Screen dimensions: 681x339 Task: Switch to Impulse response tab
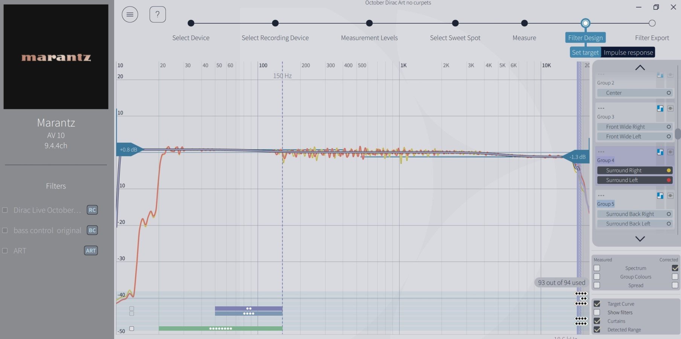628,52
